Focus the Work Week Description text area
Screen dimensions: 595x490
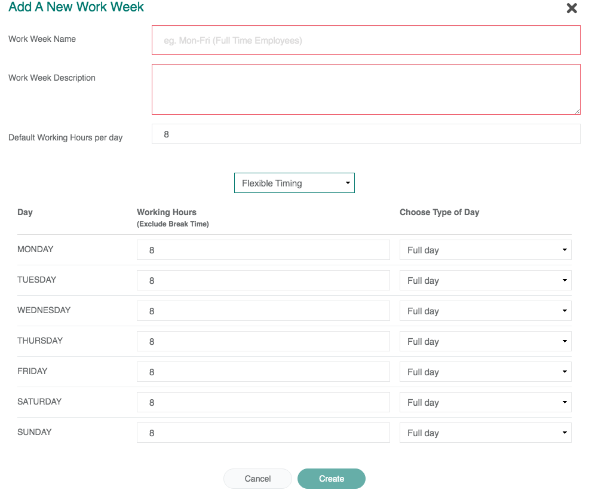click(366, 89)
